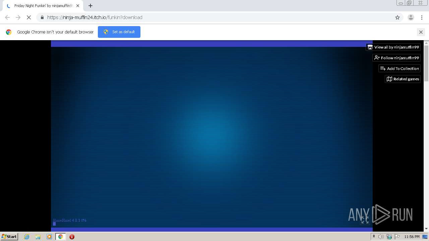Open Chrome profile avatar

[x=411, y=17]
